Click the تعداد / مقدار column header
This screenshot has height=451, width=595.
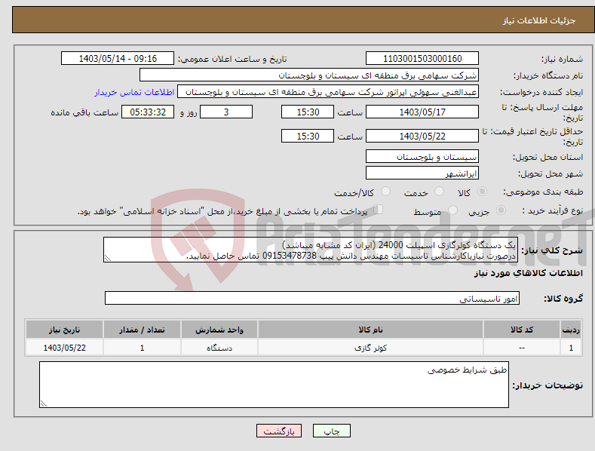142,330
